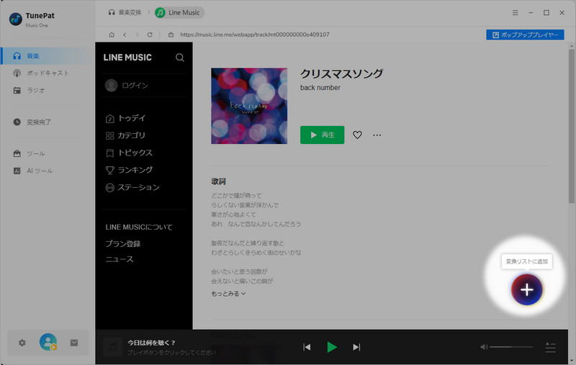
Task: Skip to next track
Action: 356,347
